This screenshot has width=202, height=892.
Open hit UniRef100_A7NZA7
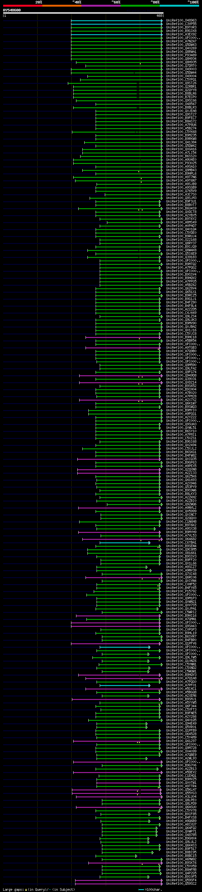tap(181, 41)
